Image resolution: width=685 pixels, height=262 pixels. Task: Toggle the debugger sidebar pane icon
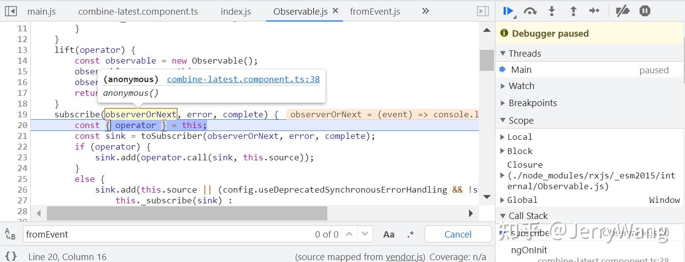(x=482, y=11)
